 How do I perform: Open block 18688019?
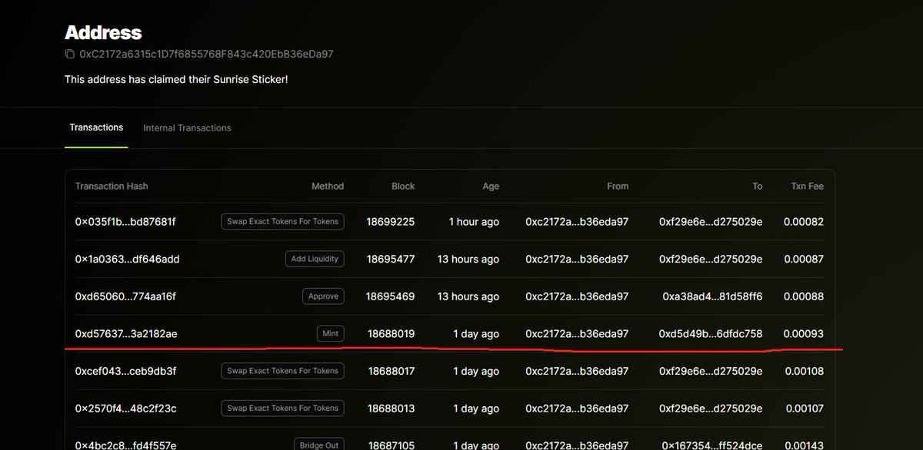pos(391,334)
